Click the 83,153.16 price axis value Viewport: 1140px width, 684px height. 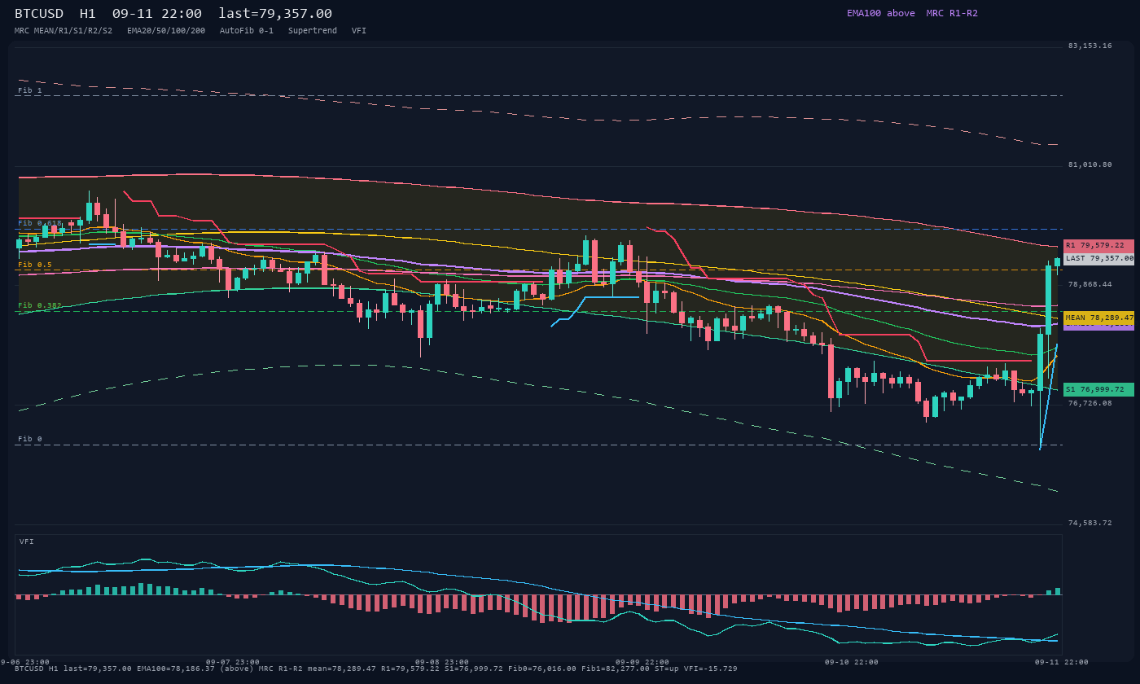coord(1090,46)
